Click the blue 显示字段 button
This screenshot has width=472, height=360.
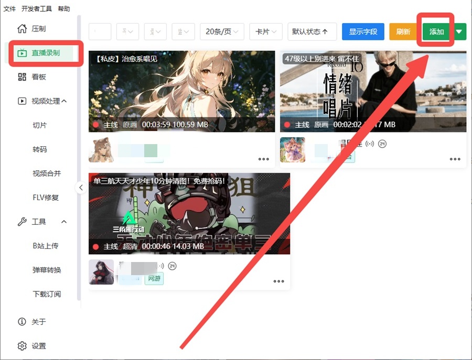(x=363, y=31)
